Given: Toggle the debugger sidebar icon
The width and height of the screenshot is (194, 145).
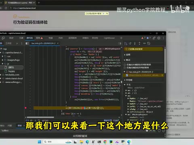Looking at the screenshot, I should pos(120,43).
